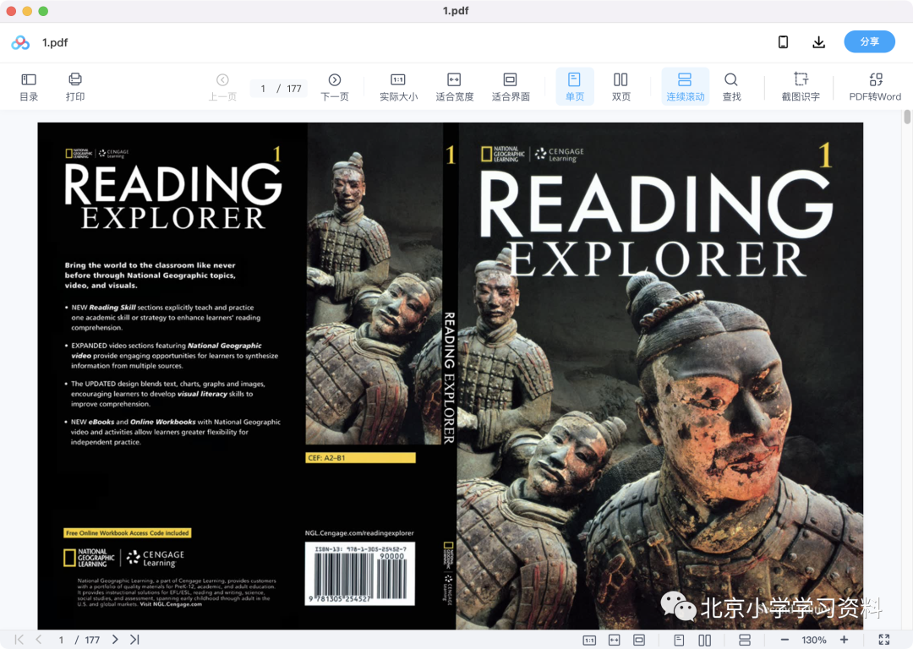Advance with the 下一页 toolbar button
Viewport: 913px width, 649px height.
click(x=335, y=87)
